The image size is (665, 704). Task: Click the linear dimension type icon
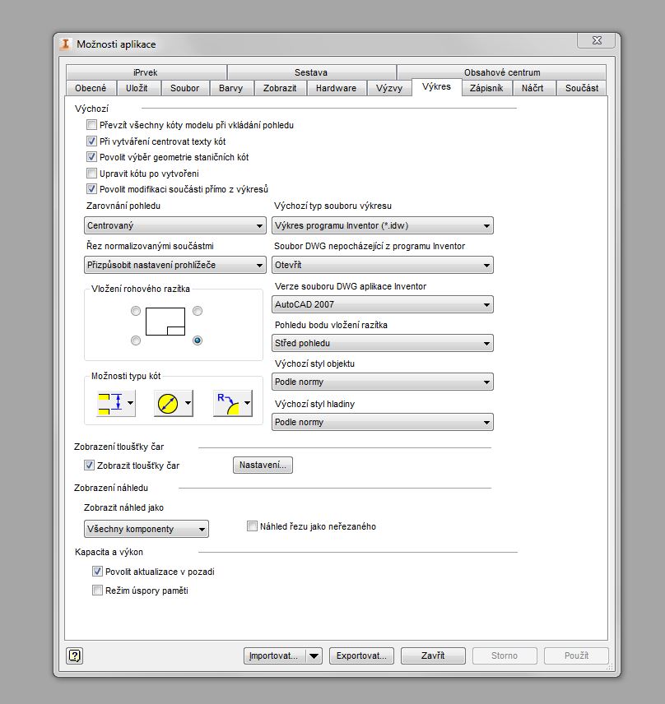110,403
